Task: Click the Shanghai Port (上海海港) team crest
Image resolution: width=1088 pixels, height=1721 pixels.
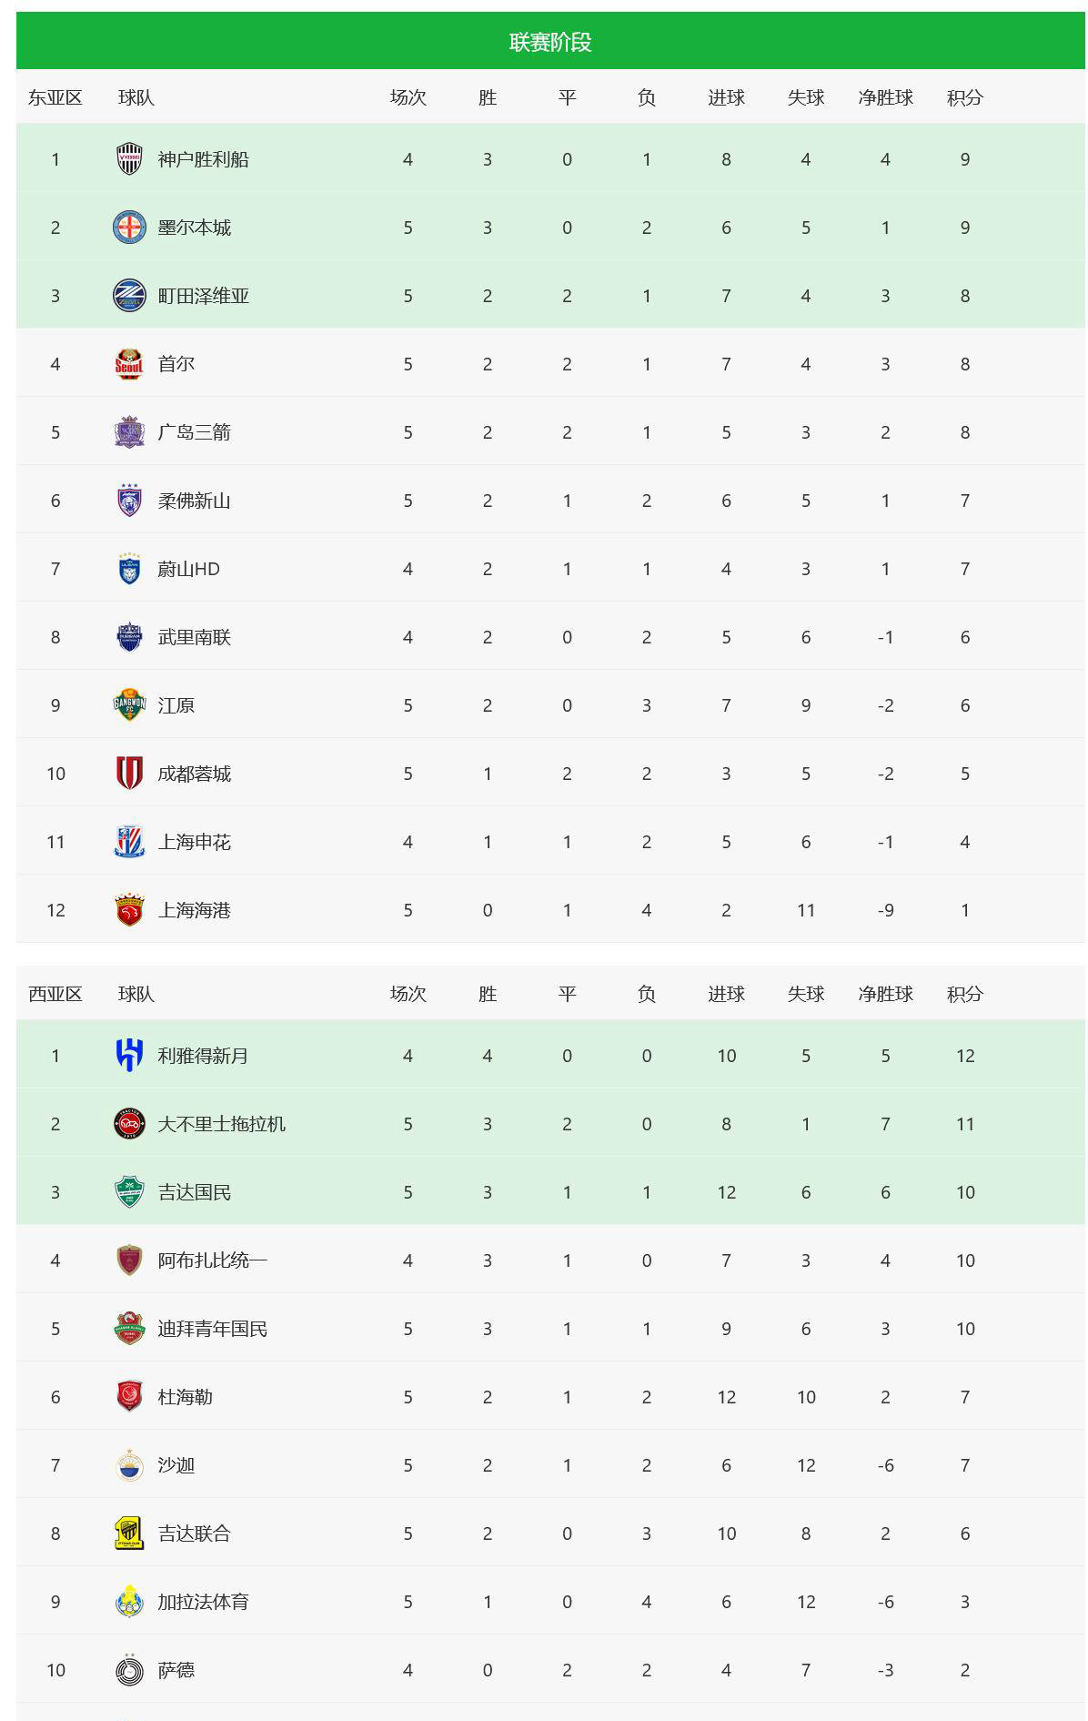Action: [x=129, y=910]
